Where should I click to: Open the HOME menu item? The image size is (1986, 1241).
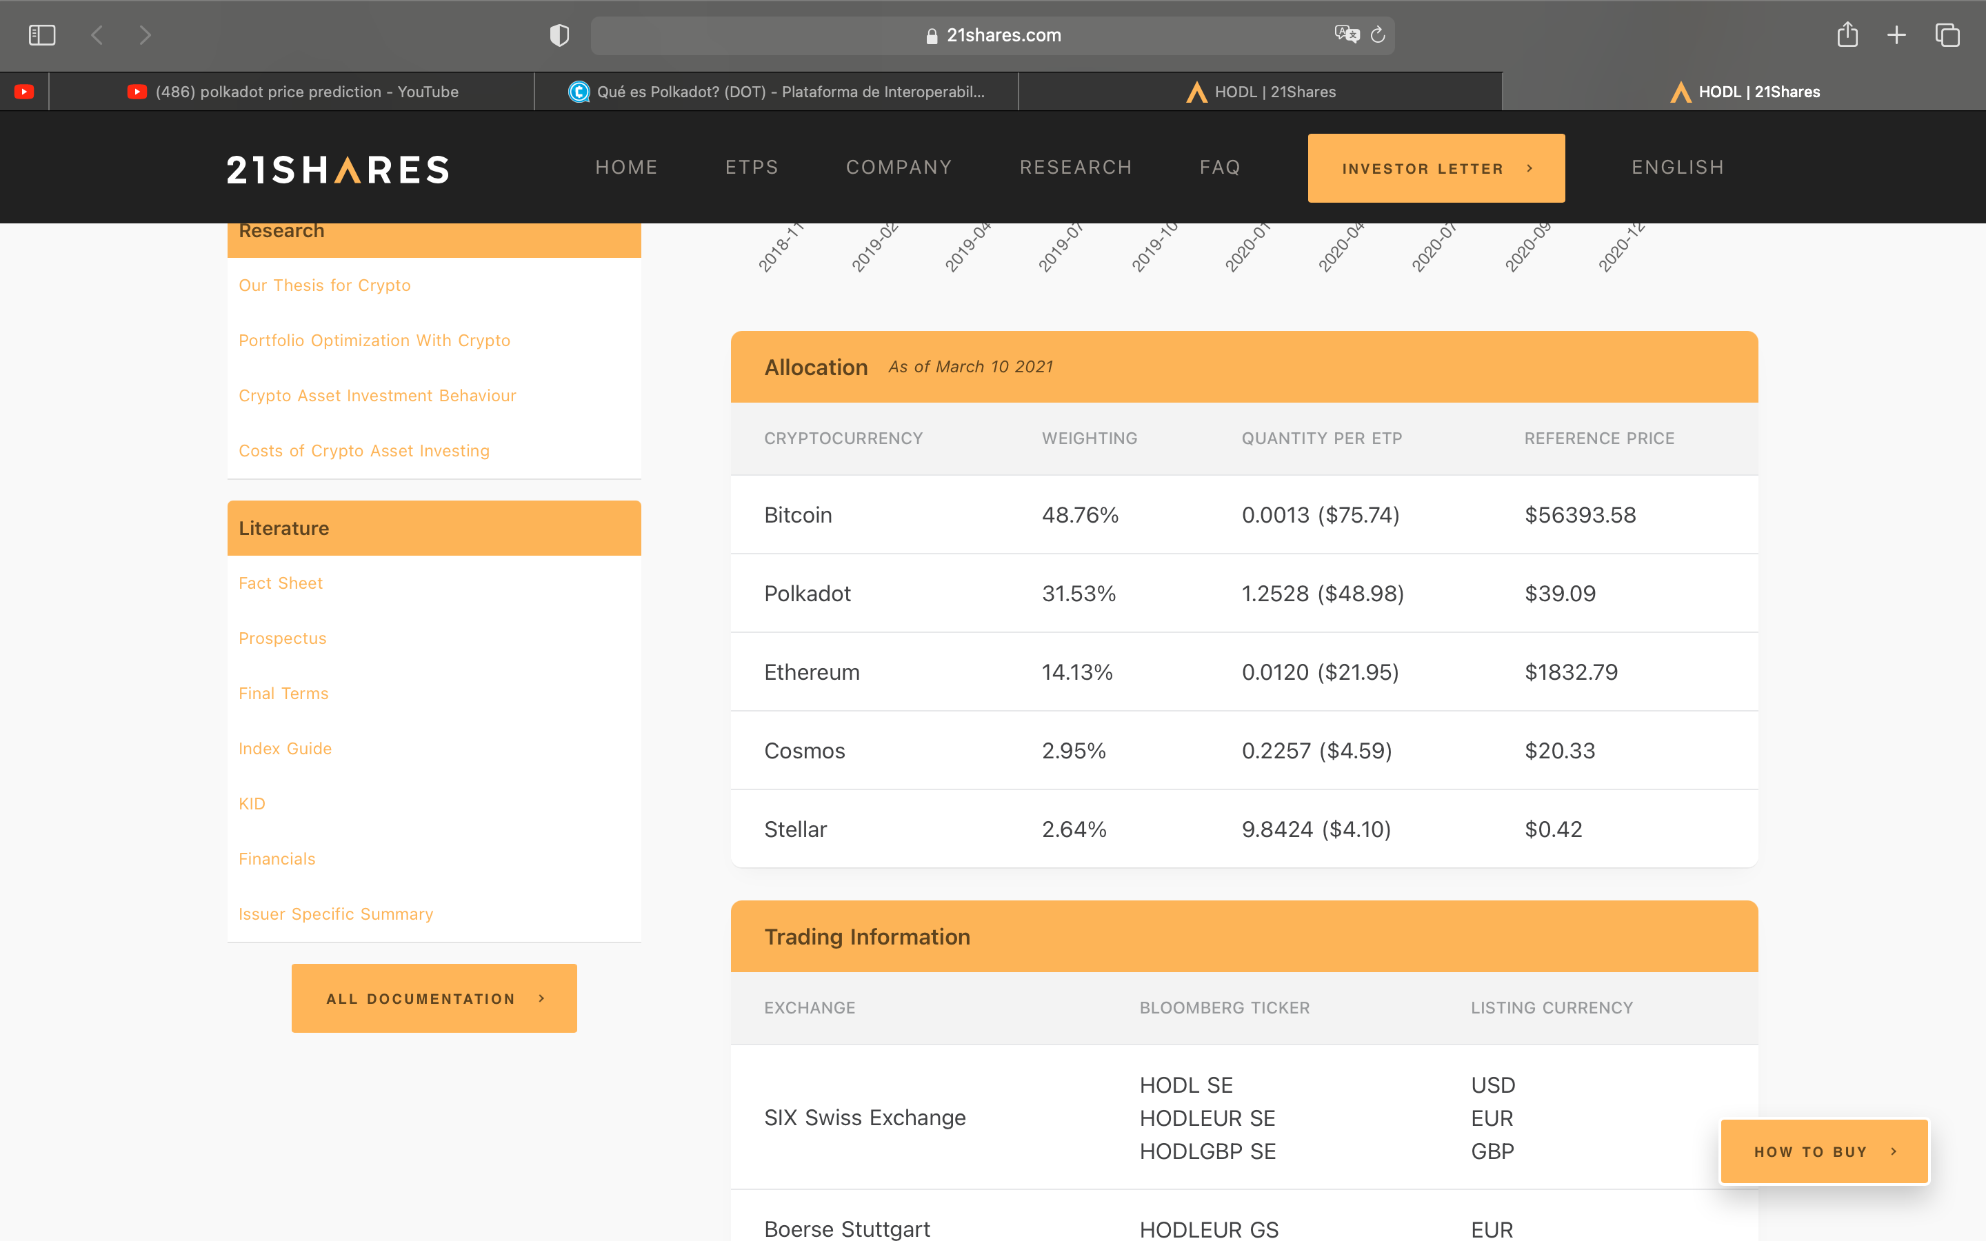(x=627, y=168)
